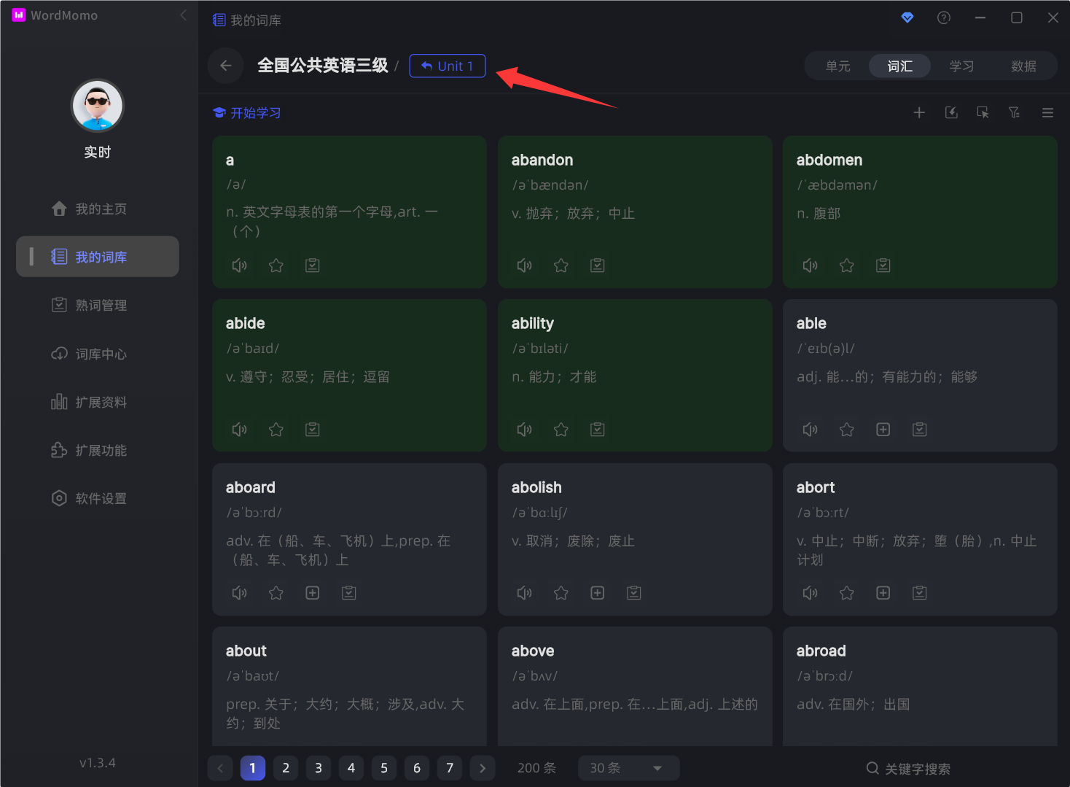The height and width of the screenshot is (787, 1070).
Task: Toggle favorite star on aboard card
Action: pos(276,593)
